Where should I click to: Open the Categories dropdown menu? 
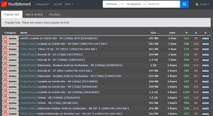[43, 4]
